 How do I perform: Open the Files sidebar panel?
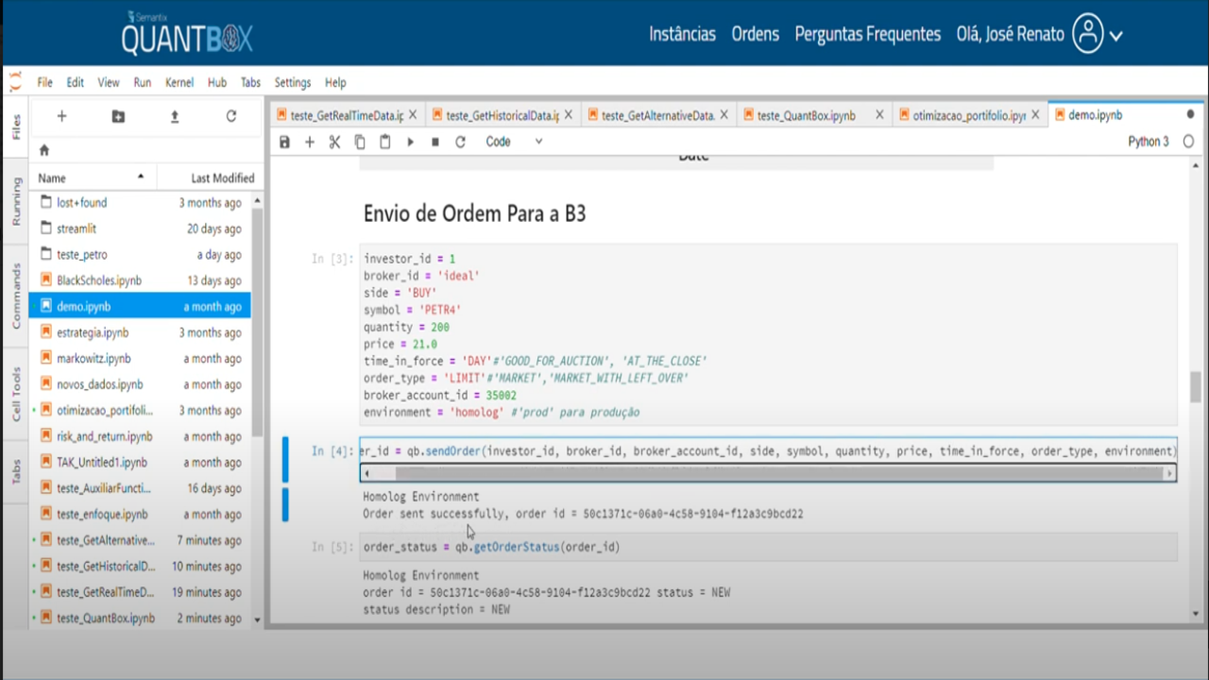click(16, 127)
